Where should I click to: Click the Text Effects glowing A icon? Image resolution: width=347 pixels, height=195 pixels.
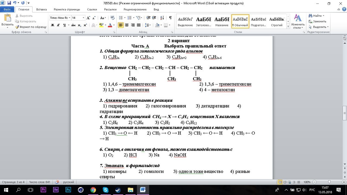(x=93, y=25)
